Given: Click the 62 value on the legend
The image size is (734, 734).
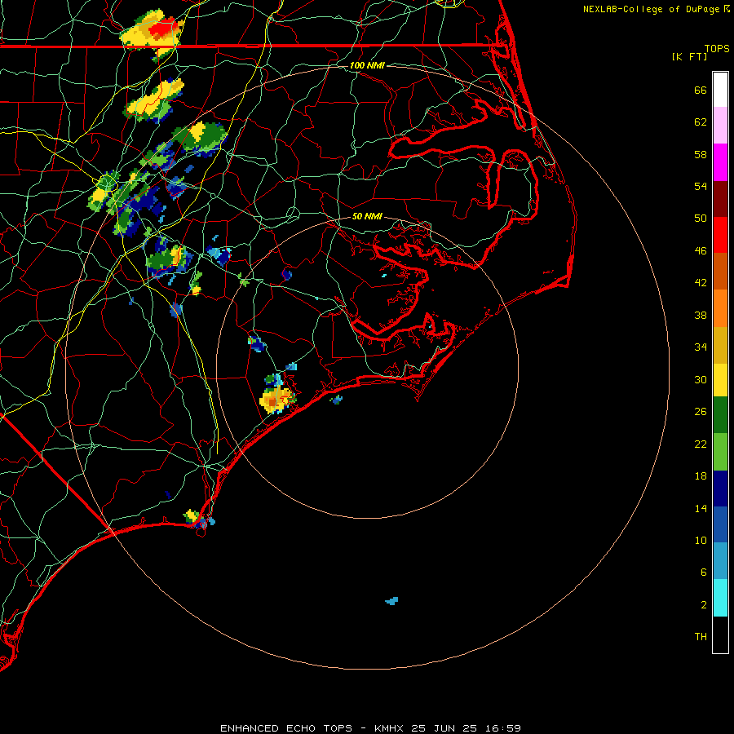Looking at the screenshot, I should pos(701,122).
